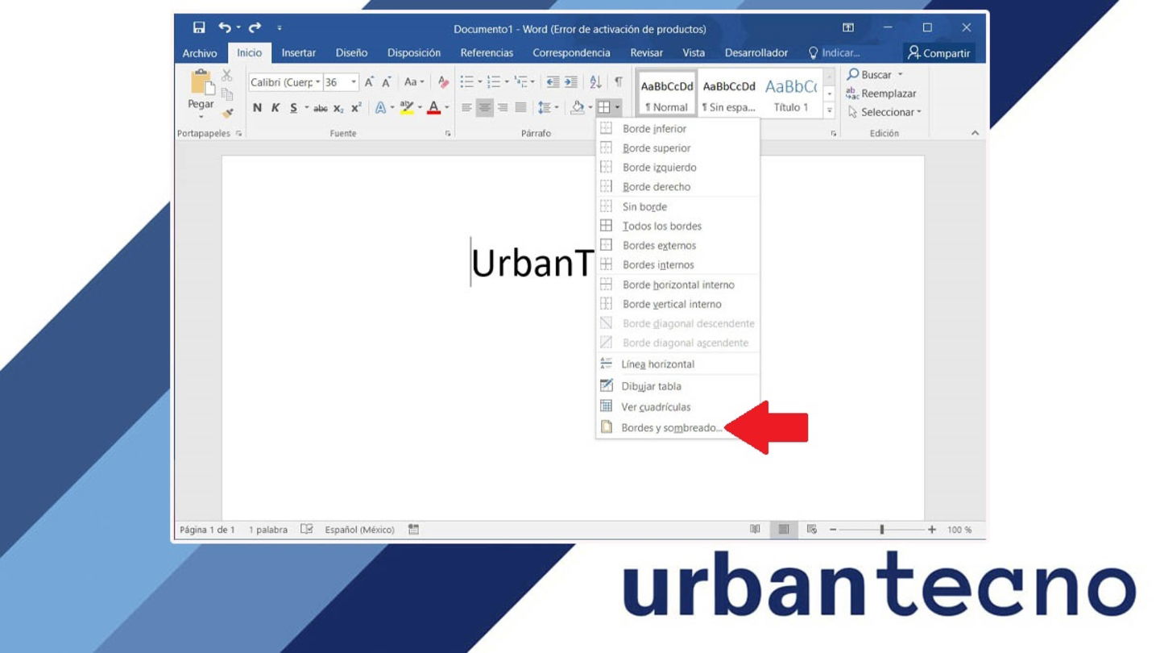
Task: Decrease paragraph indent
Action: tap(553, 82)
